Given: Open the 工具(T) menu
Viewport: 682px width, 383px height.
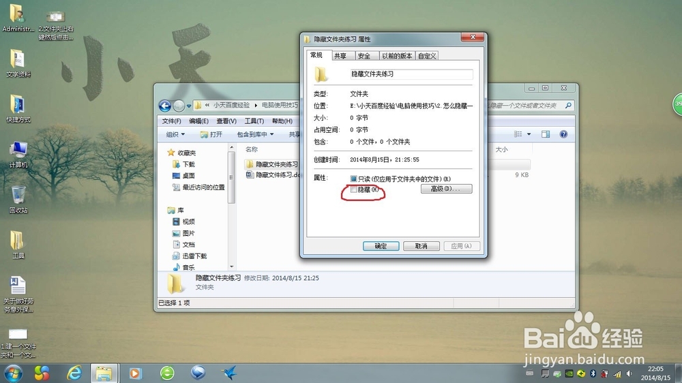Looking at the screenshot, I should (254, 121).
